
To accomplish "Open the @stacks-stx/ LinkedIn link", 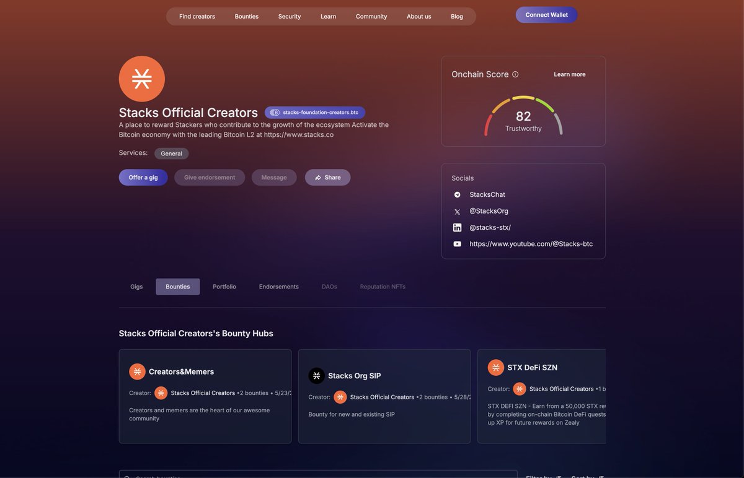I will [490, 228].
